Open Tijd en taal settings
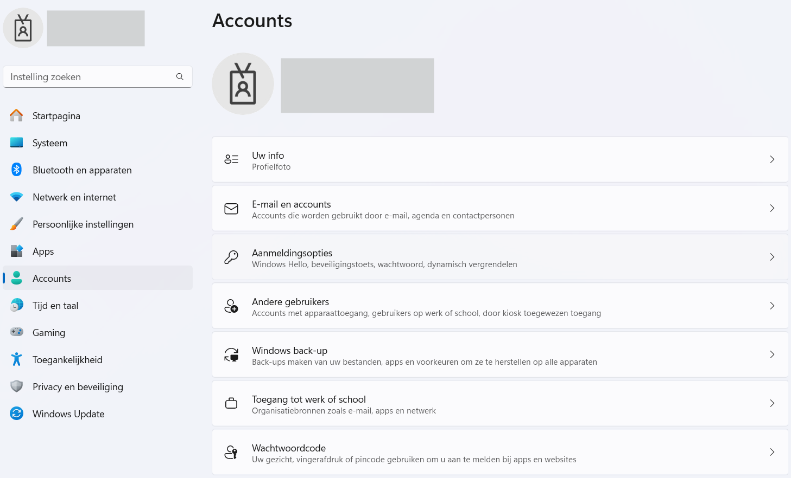Image resolution: width=791 pixels, height=478 pixels. [55, 306]
